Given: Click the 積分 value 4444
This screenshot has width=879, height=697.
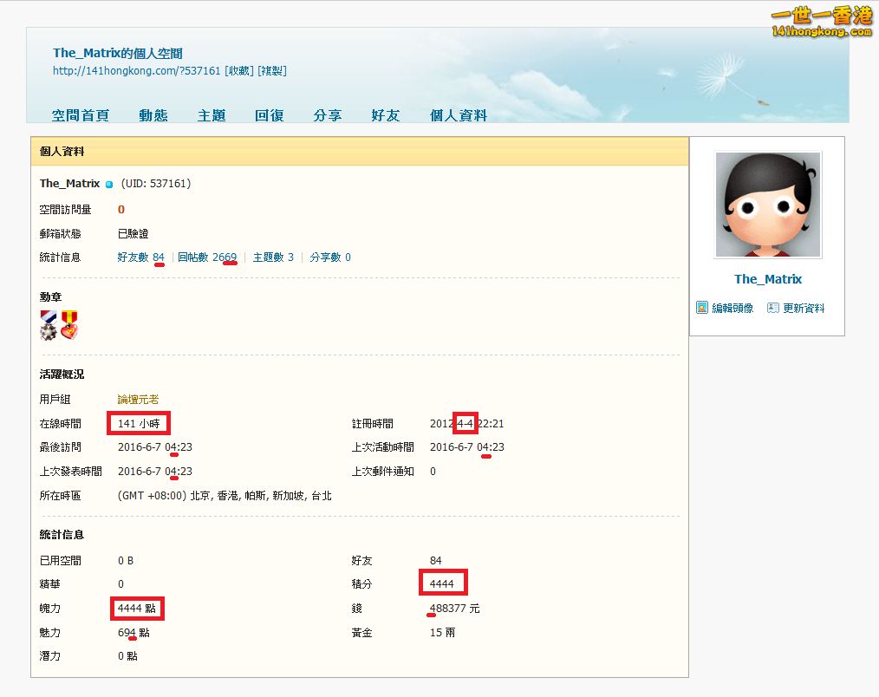Looking at the screenshot, I should pos(442,583).
